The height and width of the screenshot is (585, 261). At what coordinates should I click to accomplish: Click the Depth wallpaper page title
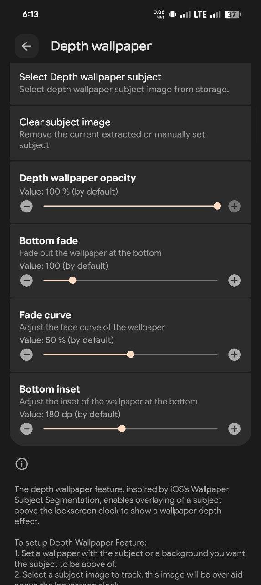point(101,46)
